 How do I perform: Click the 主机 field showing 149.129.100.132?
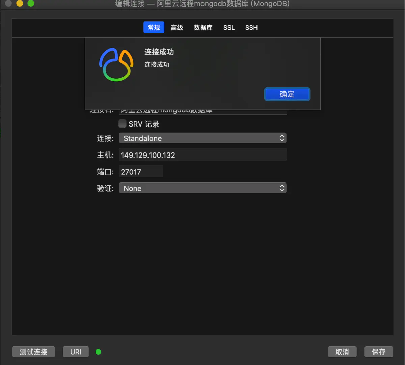(x=202, y=155)
